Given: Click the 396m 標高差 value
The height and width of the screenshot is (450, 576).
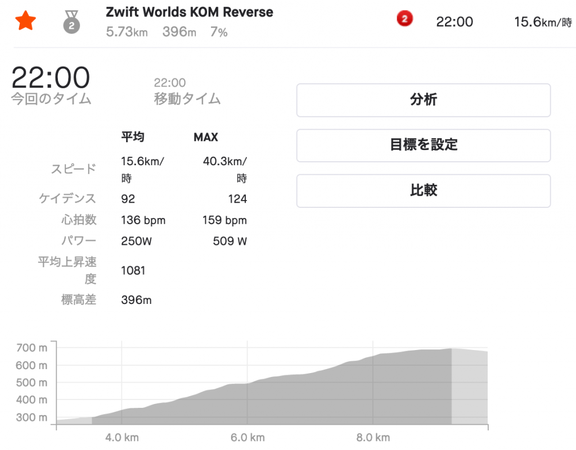Looking at the screenshot, I should (x=136, y=300).
